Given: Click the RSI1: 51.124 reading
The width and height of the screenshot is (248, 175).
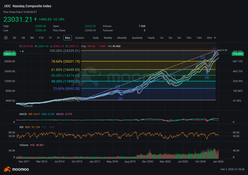Looking at the screenshot, I should (32, 127).
